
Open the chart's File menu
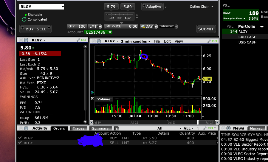pos(157,41)
